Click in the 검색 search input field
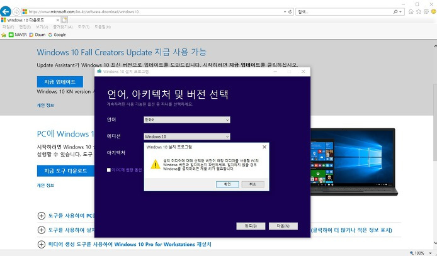The height and width of the screenshot is (256, 437). tap(344, 12)
